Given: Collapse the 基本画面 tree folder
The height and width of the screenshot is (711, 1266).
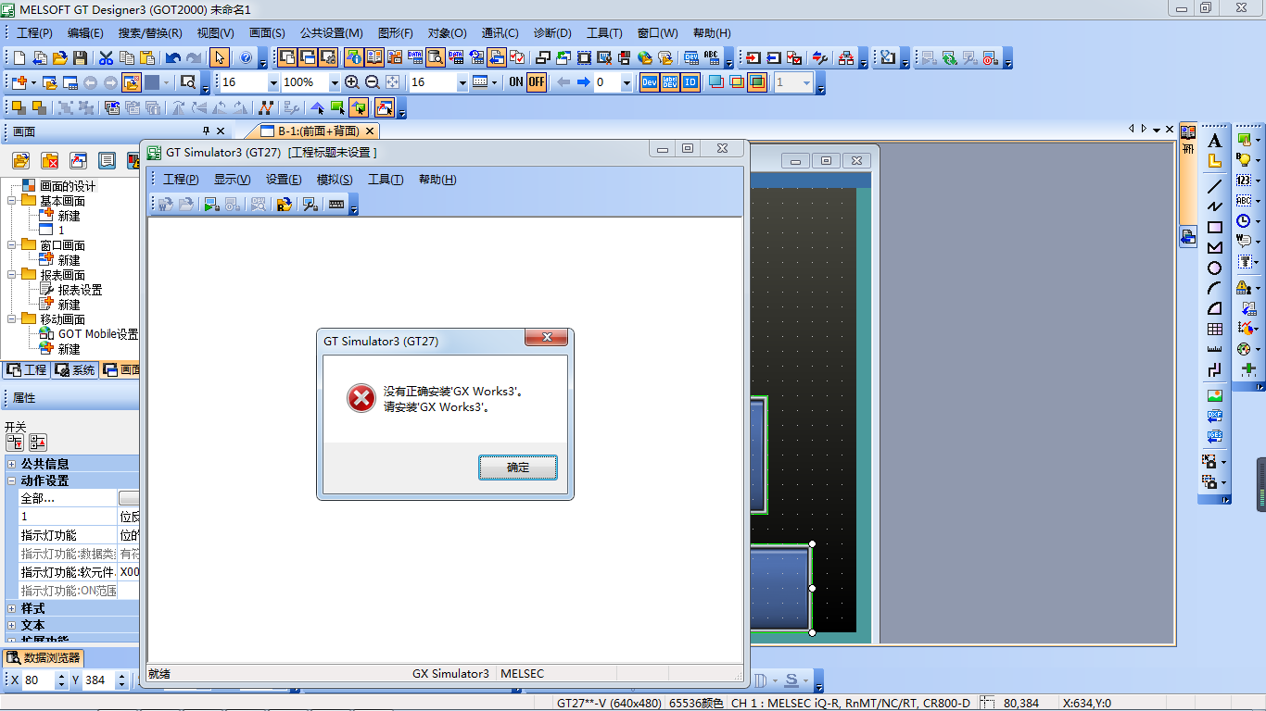Looking at the screenshot, I should pyautogui.click(x=12, y=201).
